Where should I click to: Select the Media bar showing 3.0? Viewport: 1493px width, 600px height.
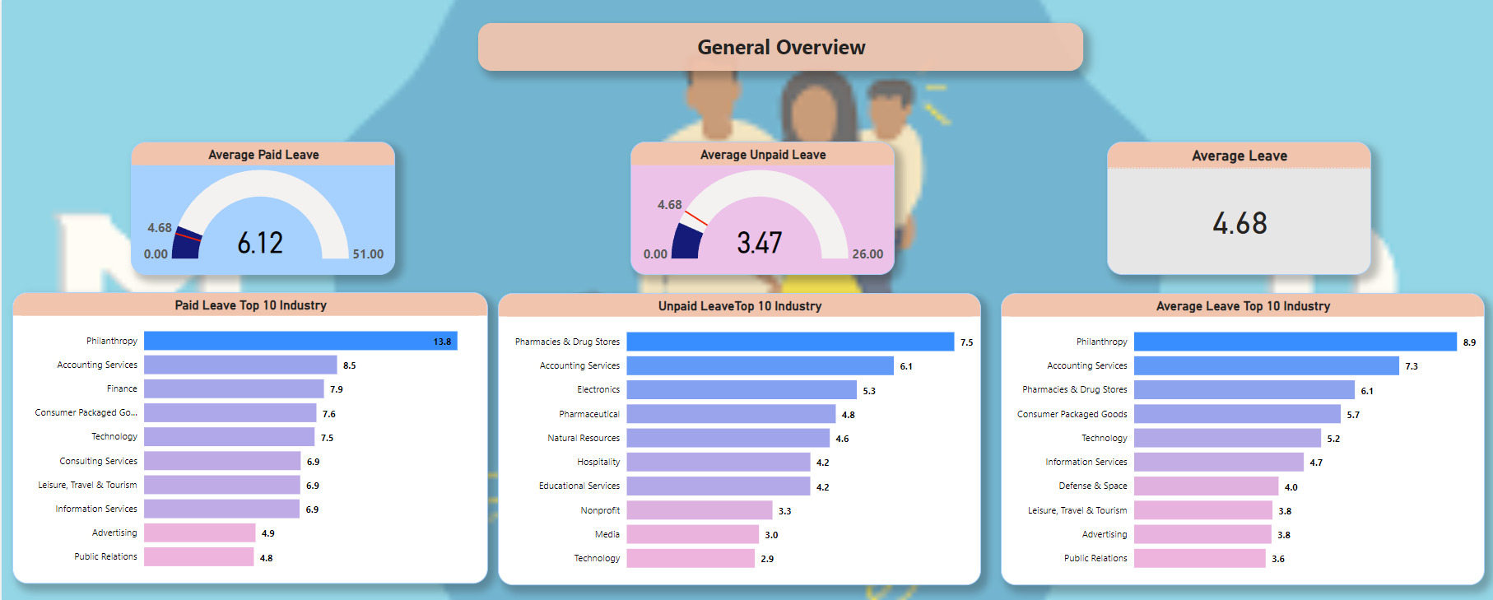692,534
